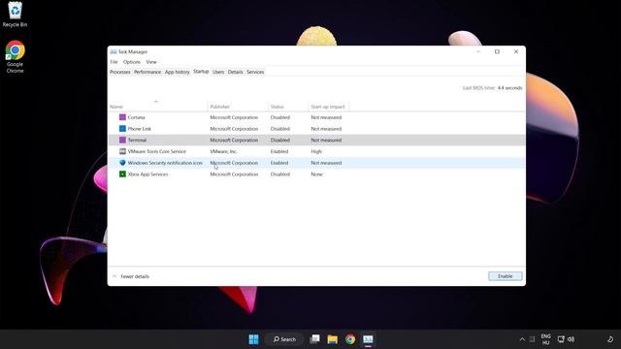Click the volume speaker tray icon
This screenshot has height=349, width=621.
click(x=571, y=339)
